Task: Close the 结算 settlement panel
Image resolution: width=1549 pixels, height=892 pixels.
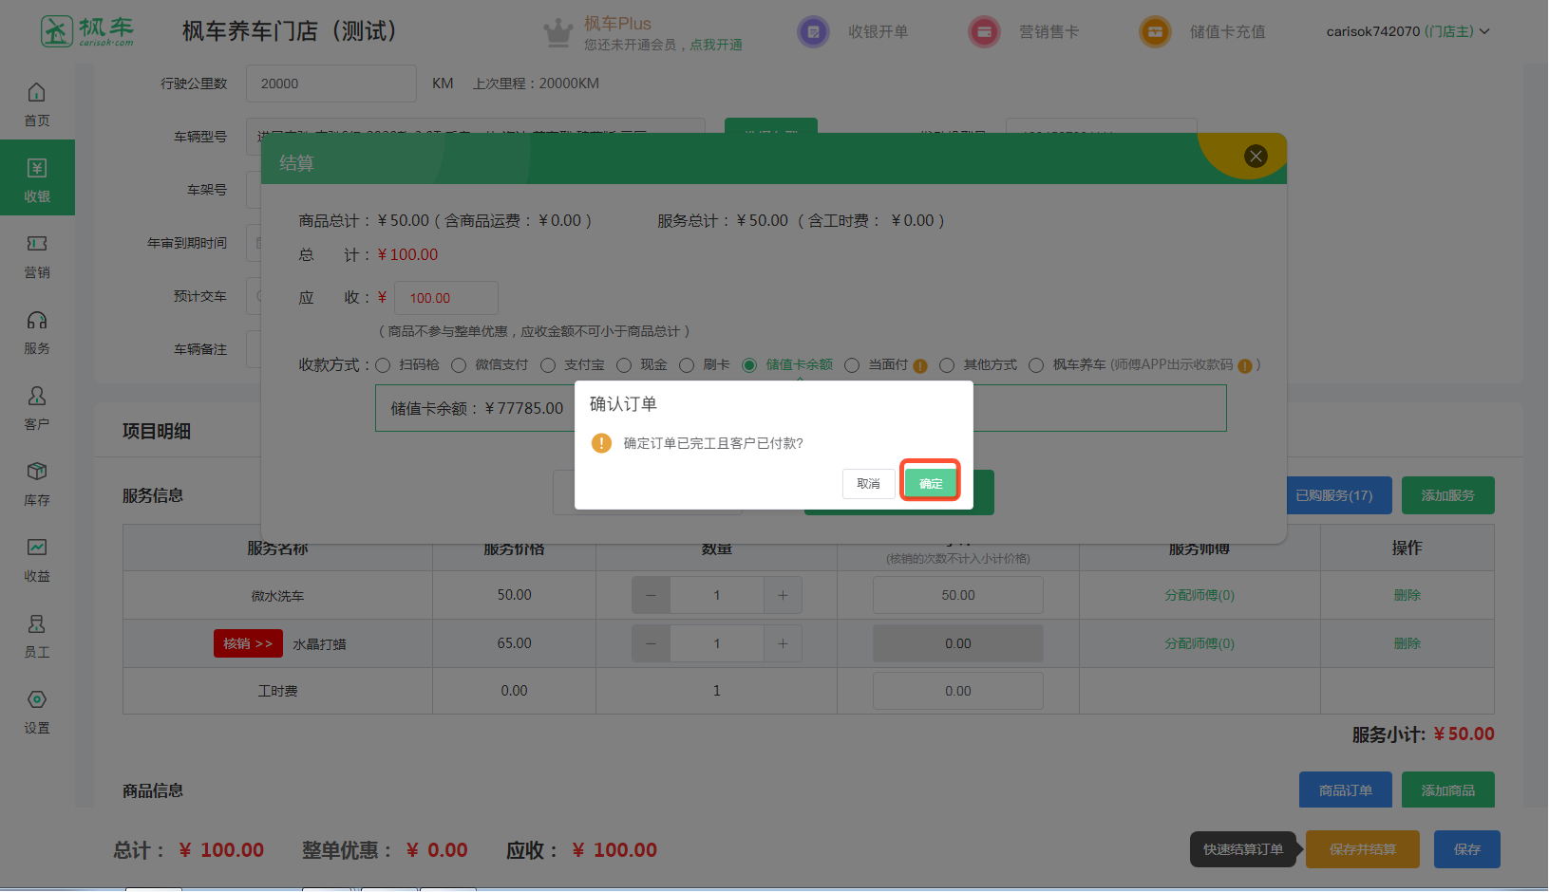Action: coord(1256,157)
